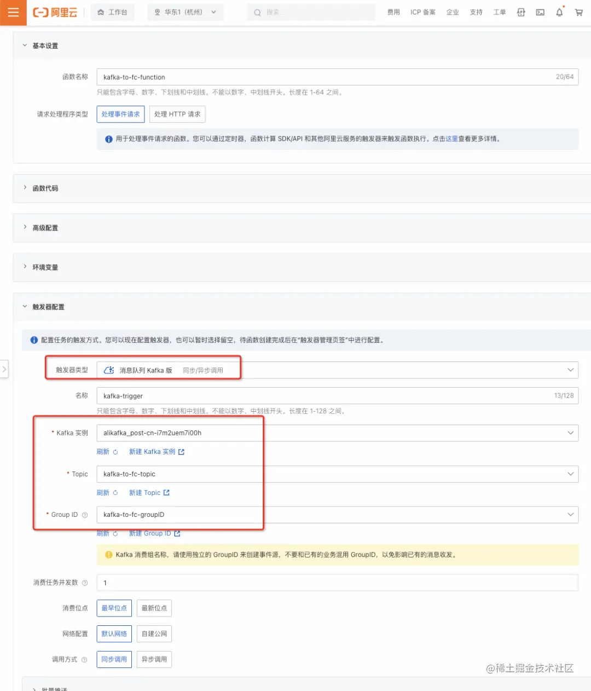Open the 费用 menu
The width and height of the screenshot is (591, 691).
[393, 12]
